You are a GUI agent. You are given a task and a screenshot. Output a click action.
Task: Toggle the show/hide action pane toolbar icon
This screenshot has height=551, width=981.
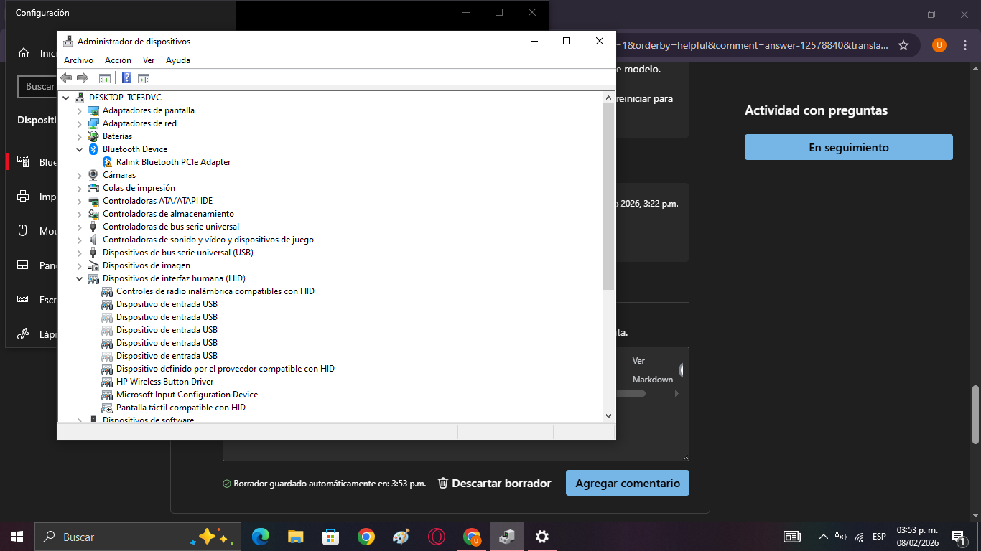[143, 78]
